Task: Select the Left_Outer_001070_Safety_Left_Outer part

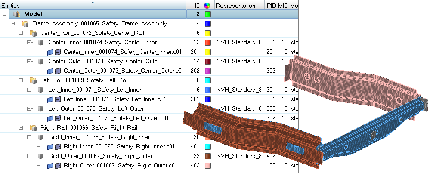Action: coord(96,109)
